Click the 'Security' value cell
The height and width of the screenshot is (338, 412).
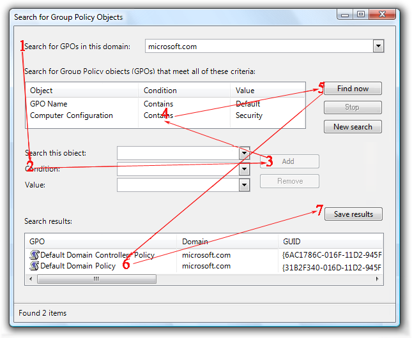point(249,115)
